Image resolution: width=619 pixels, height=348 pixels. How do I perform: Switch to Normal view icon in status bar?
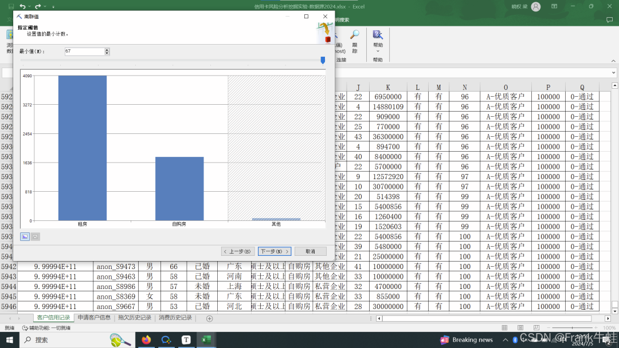coord(504,327)
